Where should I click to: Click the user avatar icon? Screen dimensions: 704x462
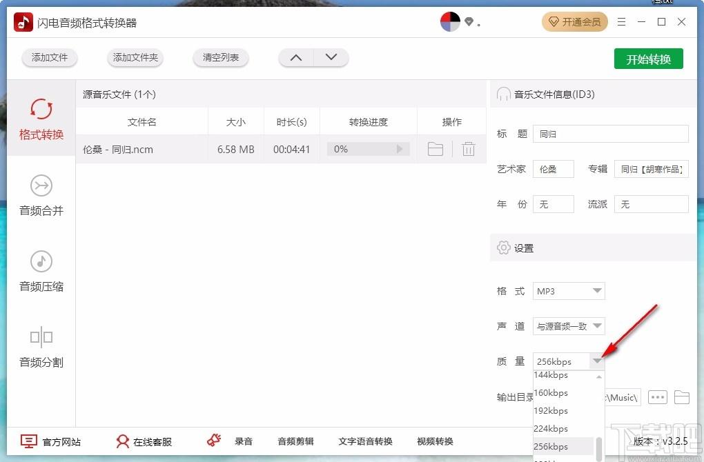coord(450,21)
